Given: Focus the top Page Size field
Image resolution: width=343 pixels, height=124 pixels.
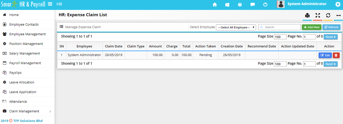Looking at the screenshot, I should (x=280, y=37).
